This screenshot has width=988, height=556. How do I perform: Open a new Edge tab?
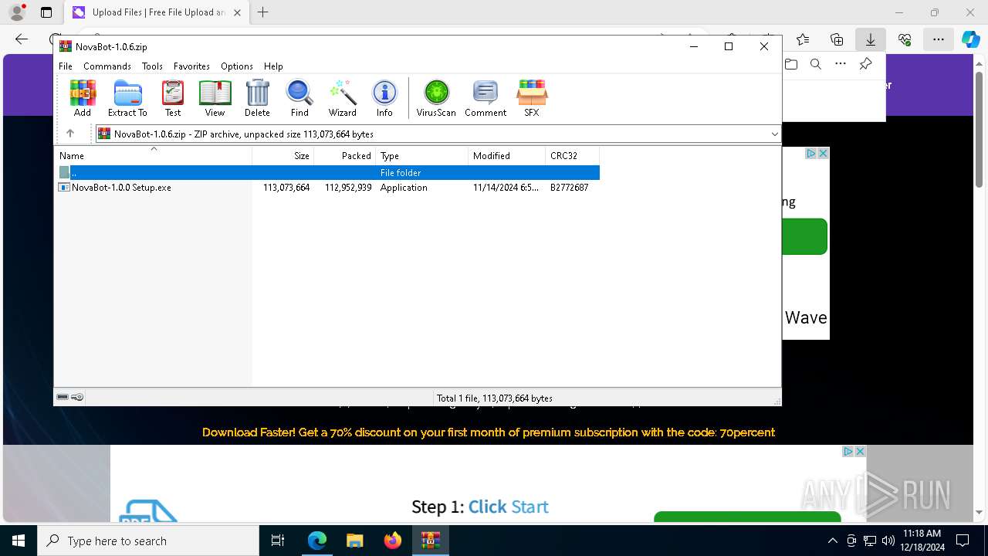[x=263, y=12]
